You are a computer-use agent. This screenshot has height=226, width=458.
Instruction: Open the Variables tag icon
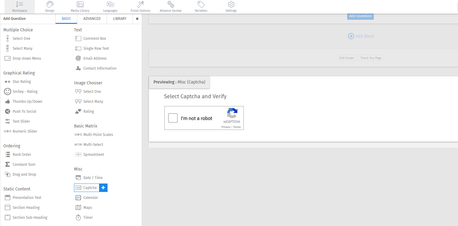(201, 4)
